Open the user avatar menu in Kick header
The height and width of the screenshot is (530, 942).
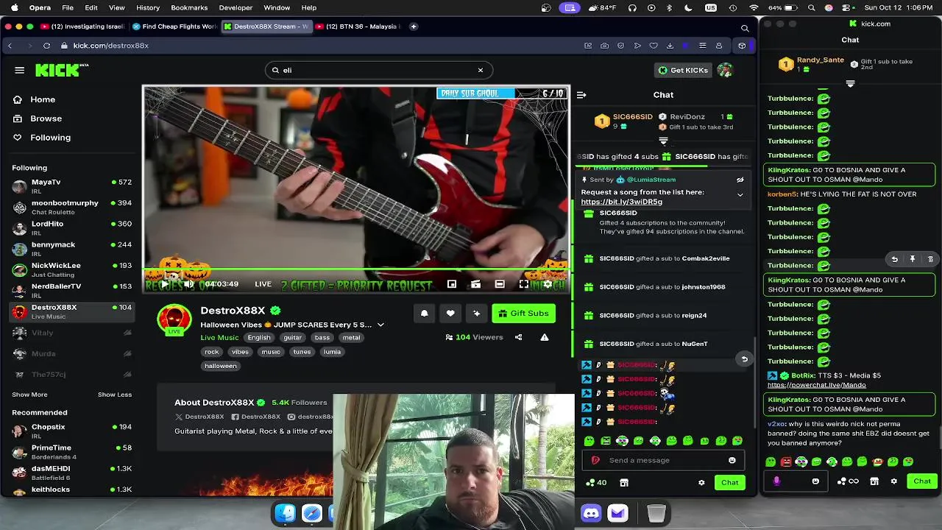click(725, 70)
